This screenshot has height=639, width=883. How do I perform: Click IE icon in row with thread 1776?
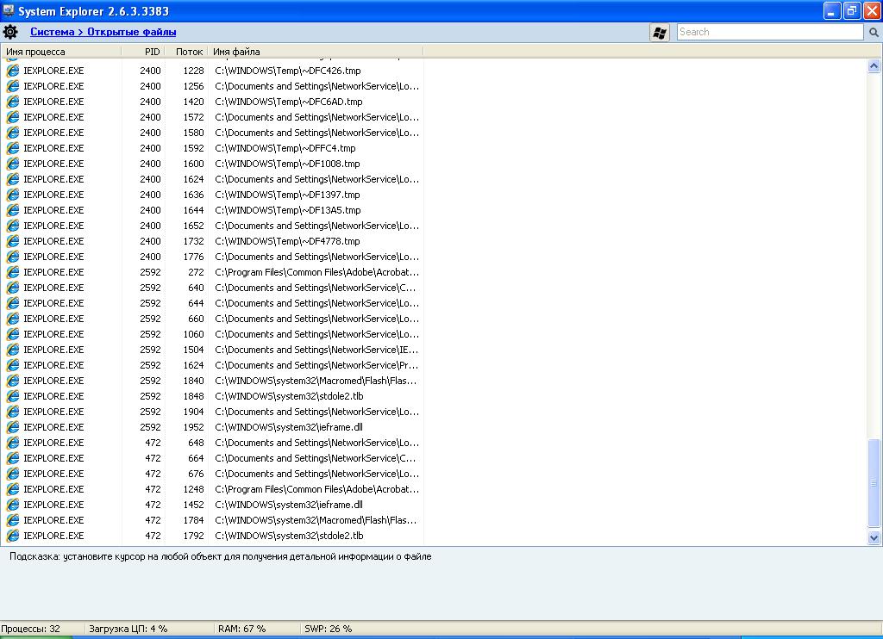point(12,257)
